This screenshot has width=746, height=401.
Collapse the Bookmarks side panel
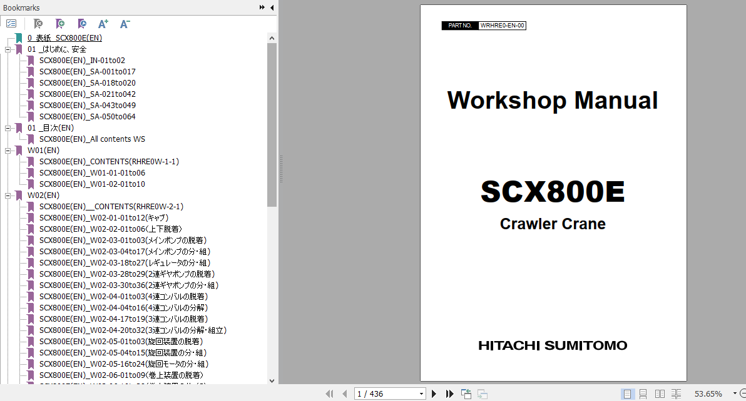(270, 7)
